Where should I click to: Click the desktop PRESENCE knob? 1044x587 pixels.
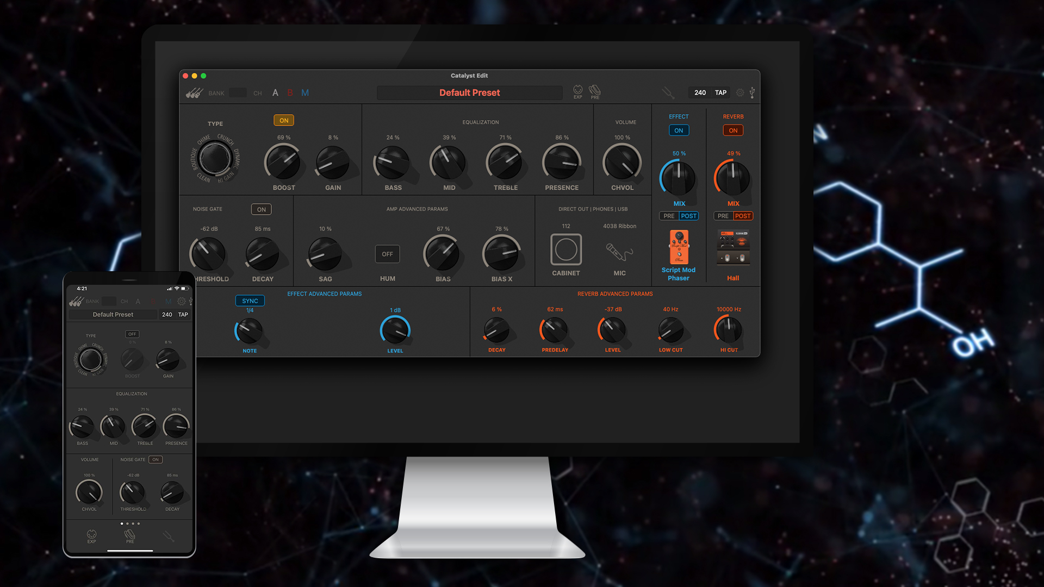(x=562, y=162)
